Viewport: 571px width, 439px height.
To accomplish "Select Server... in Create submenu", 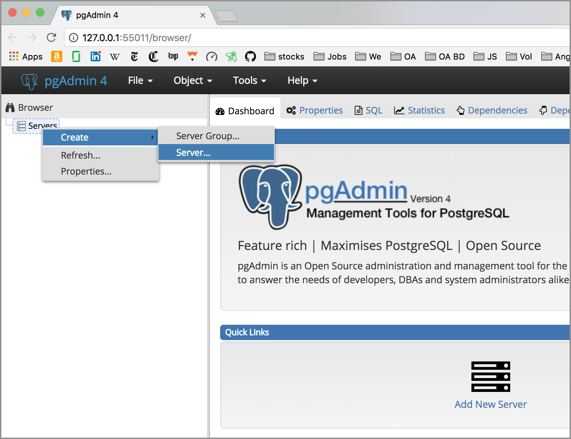I will pos(216,153).
